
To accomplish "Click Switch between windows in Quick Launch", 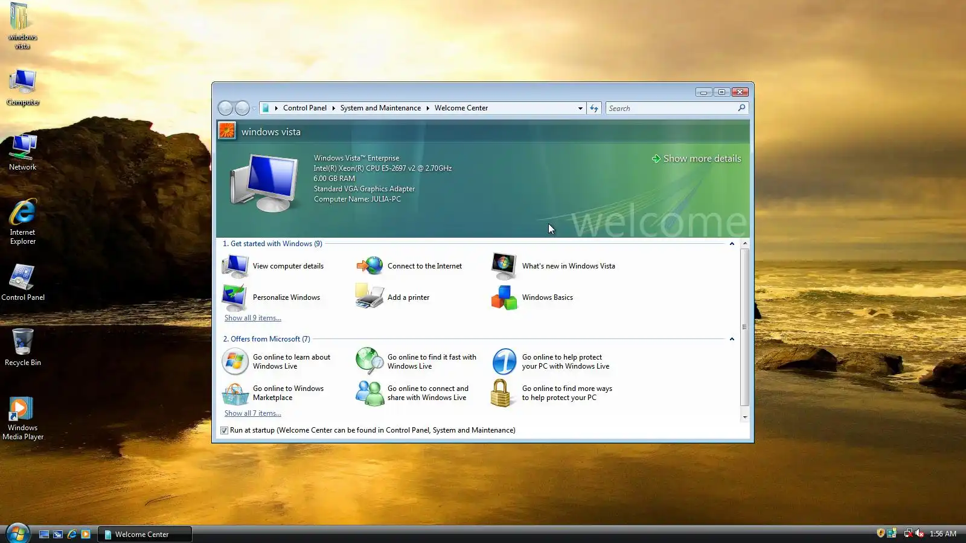I will point(58,534).
